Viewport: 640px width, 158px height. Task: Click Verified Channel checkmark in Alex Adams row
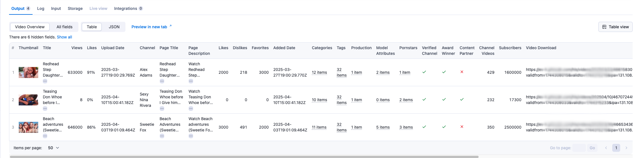(x=424, y=72)
